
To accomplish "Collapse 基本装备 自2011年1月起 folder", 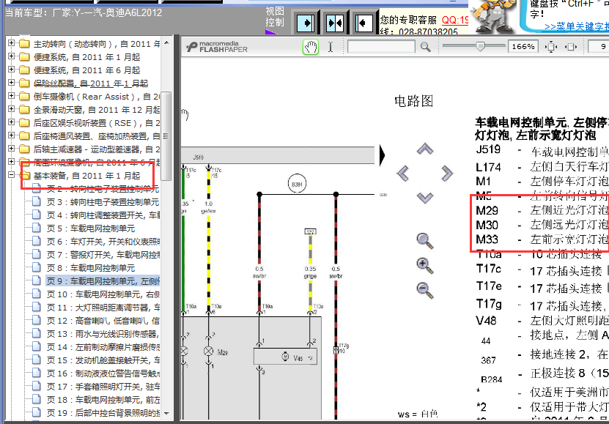I will coord(11,175).
